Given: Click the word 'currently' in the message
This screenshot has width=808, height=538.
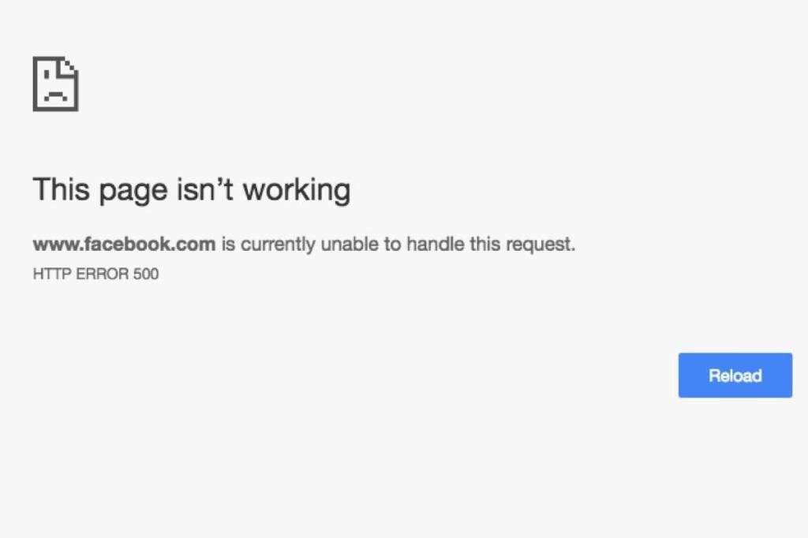Looking at the screenshot, I should [x=278, y=245].
